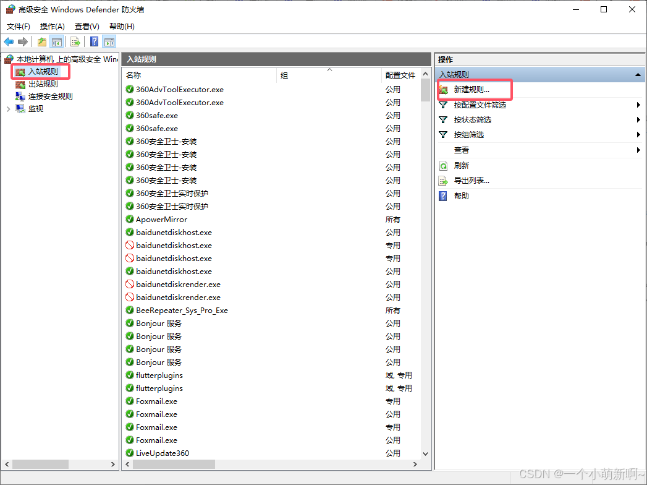Image resolution: width=647 pixels, height=485 pixels.
Task: Click the Forward arrow toolbar icon
Action: [x=23, y=41]
